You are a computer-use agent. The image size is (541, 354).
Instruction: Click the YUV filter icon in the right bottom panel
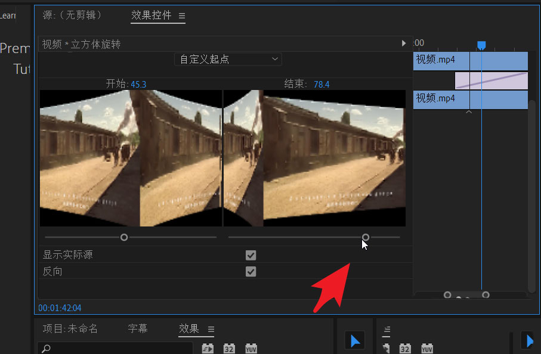pos(427,347)
